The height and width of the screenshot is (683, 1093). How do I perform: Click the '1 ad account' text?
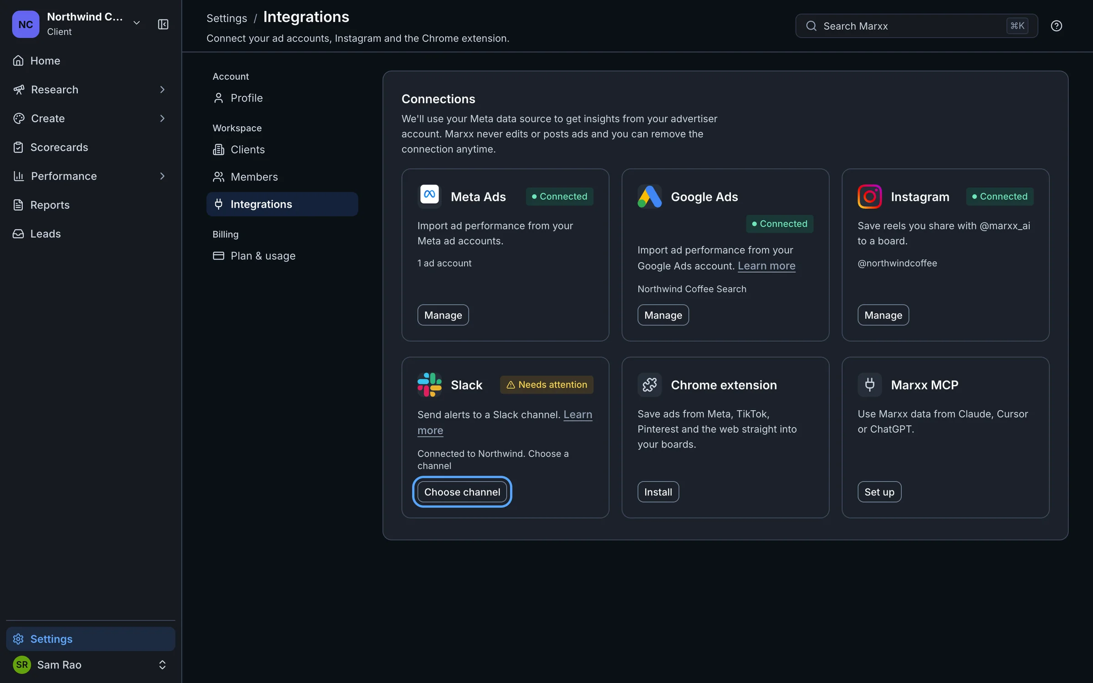coord(444,263)
